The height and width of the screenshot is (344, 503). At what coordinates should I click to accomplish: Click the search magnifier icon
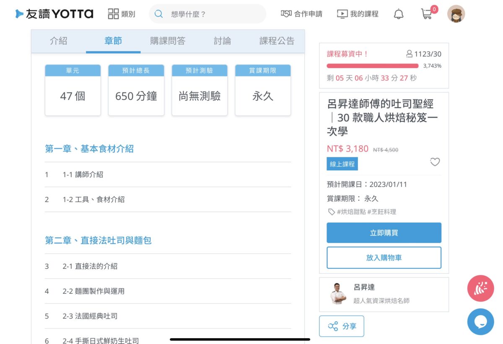pos(158,14)
